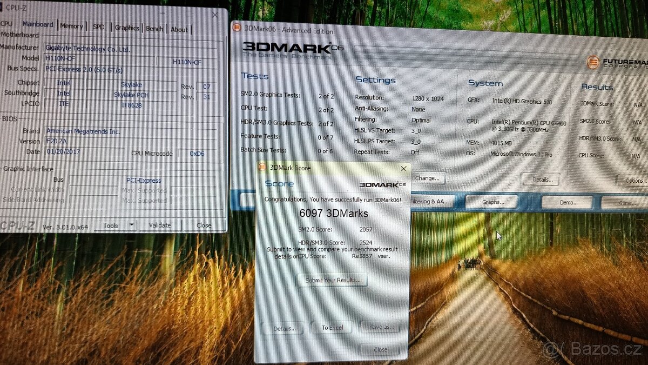
Task: Click the Manufacturer field Gigabyte Technology
Action: (130, 49)
